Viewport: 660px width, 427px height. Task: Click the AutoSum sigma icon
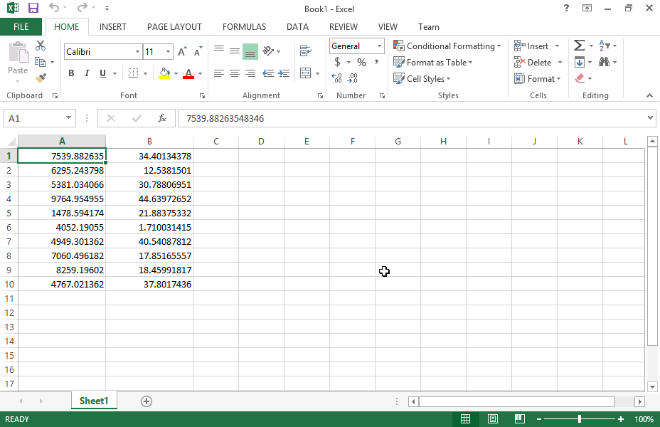point(579,46)
